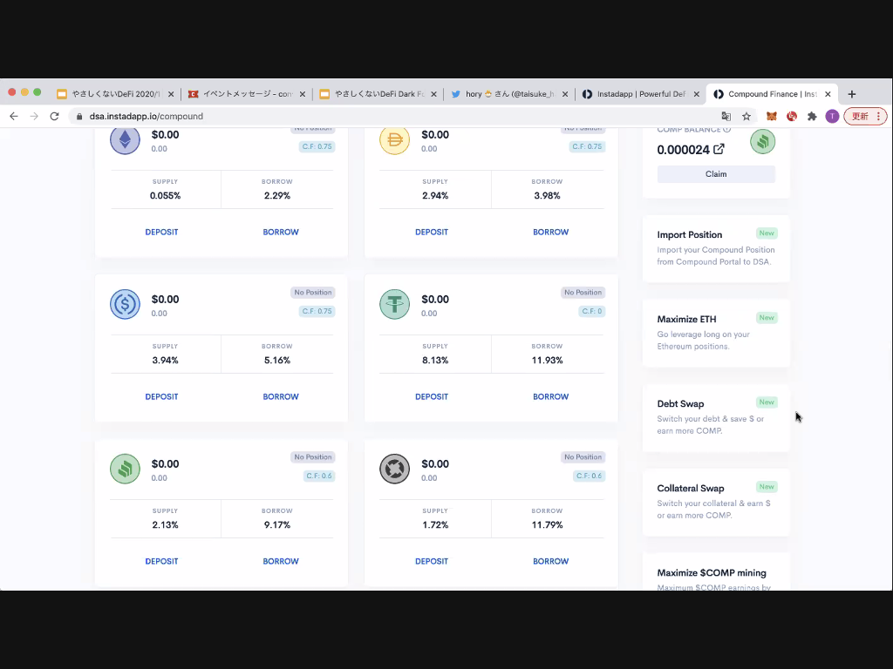Deposit into the USDT card
The width and height of the screenshot is (893, 669).
coord(432,396)
